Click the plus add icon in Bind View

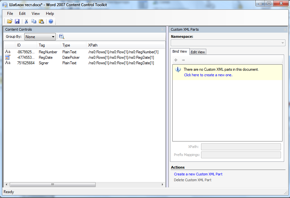(176, 60)
